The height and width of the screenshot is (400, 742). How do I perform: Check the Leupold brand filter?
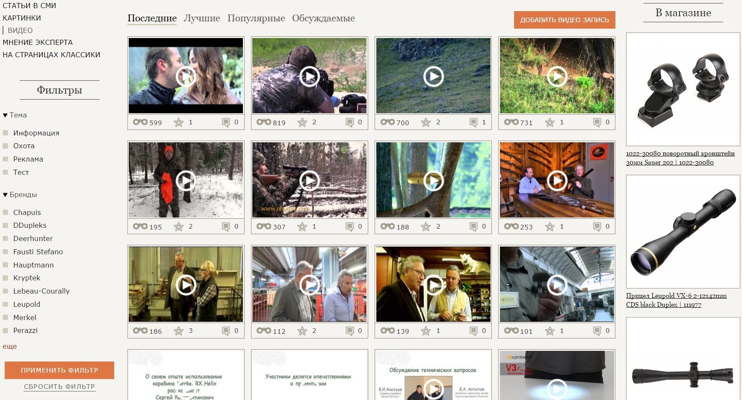[x=6, y=304]
